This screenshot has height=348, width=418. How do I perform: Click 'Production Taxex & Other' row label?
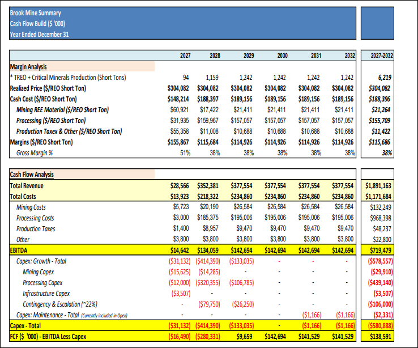click(x=69, y=131)
